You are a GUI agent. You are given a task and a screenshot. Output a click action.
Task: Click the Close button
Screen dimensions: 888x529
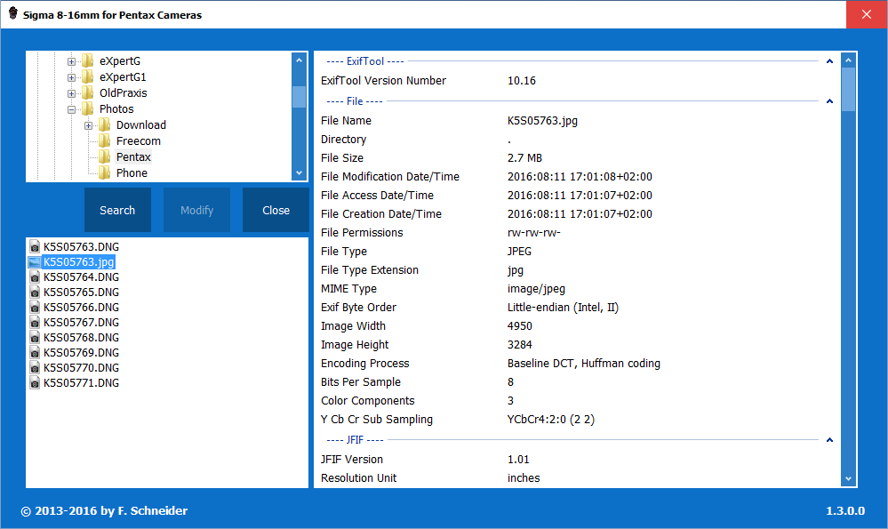coord(276,210)
